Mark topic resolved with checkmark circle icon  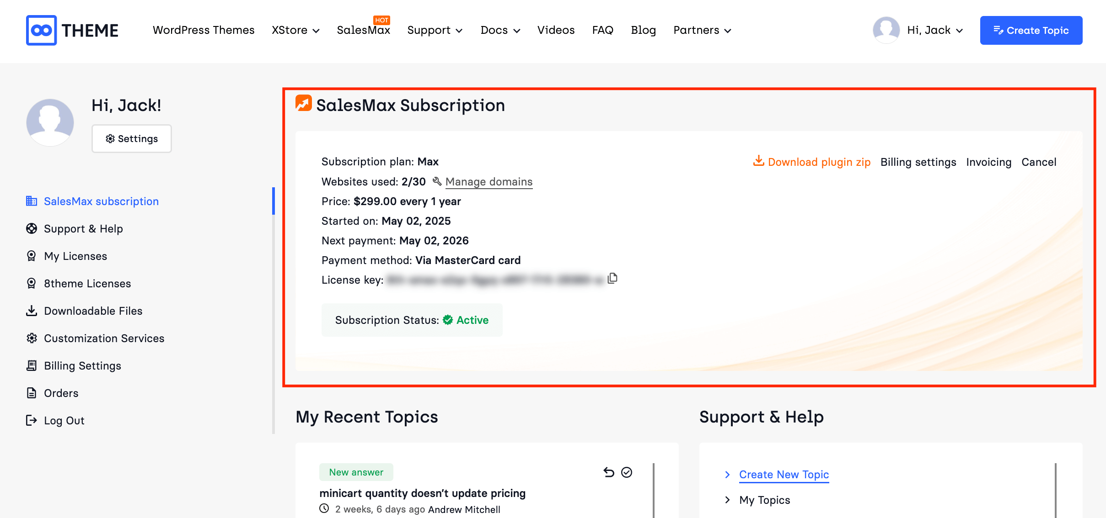(x=627, y=472)
